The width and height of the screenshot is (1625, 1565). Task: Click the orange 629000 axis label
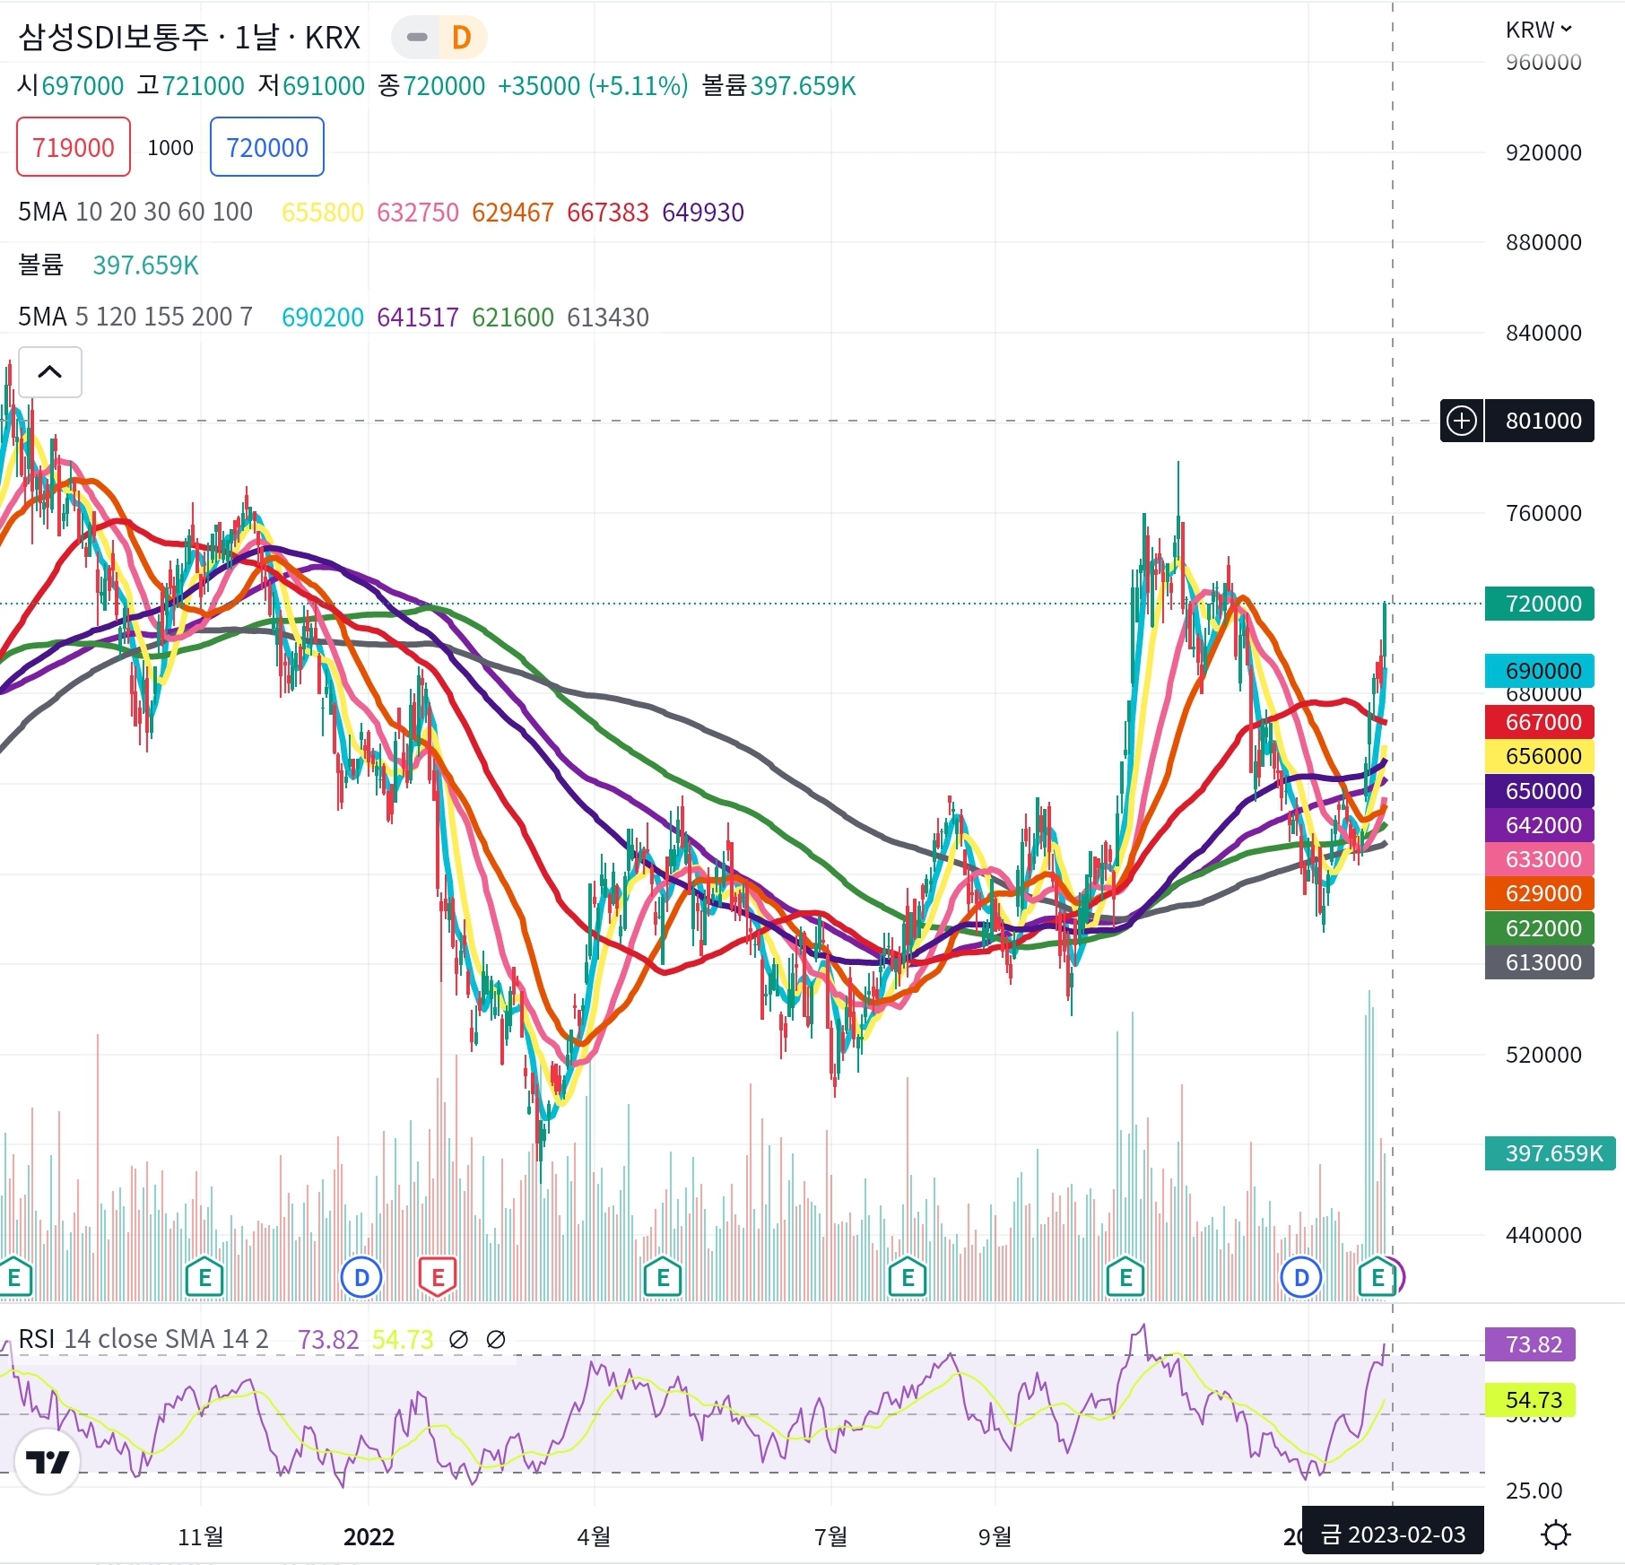(1540, 893)
